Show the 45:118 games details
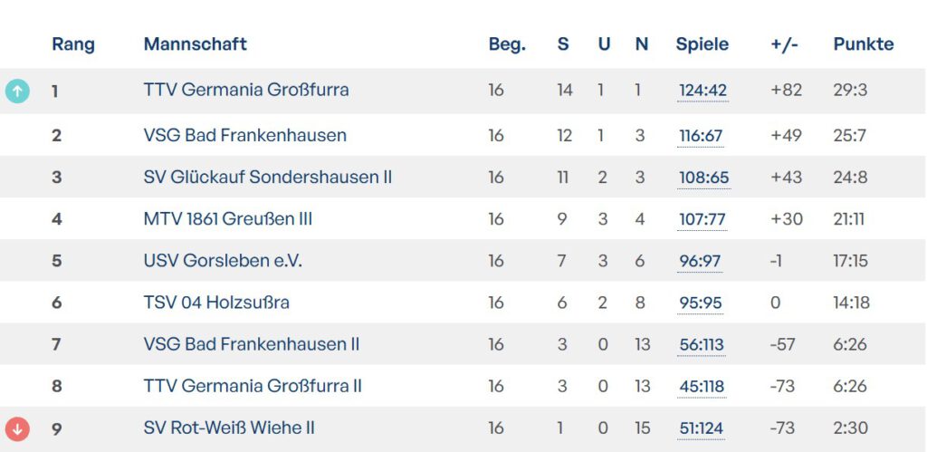Viewport: 927px width, 452px height. coord(702,386)
